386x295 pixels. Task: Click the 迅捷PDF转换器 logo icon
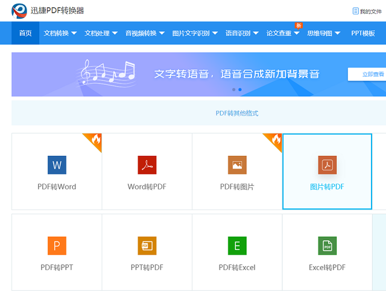(19, 11)
